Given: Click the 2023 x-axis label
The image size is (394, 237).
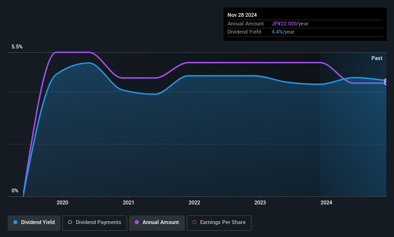Looking at the screenshot, I should 260,202.
